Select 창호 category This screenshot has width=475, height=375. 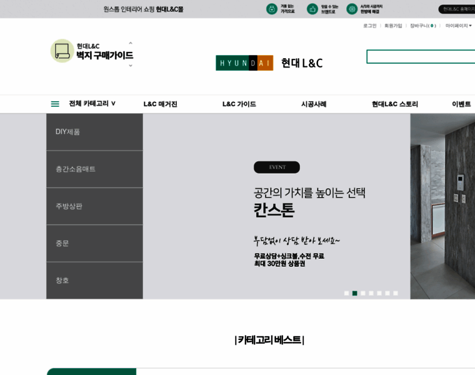click(x=94, y=281)
